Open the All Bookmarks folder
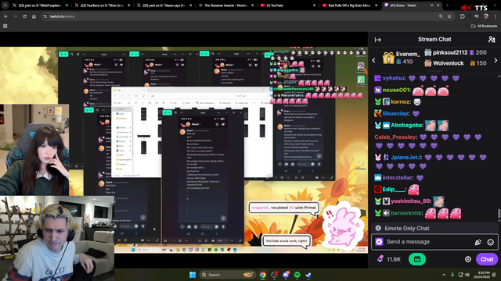The width and height of the screenshot is (501, 281). [x=484, y=26]
